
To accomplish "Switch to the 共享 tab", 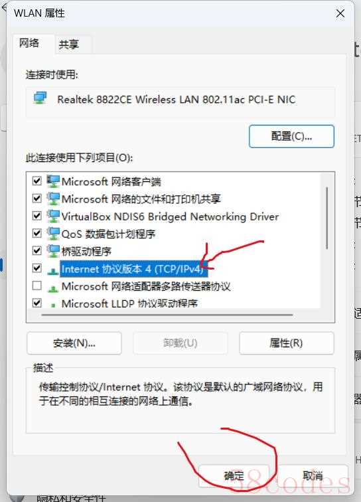I will point(69,44).
